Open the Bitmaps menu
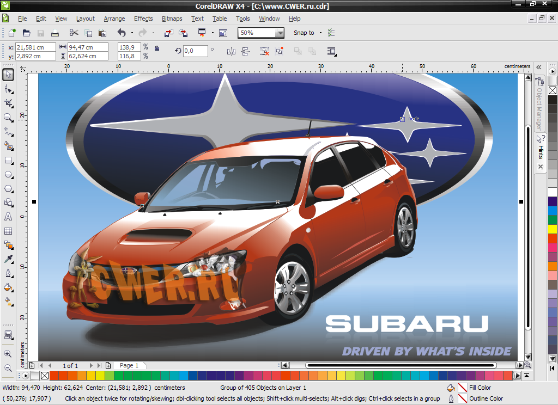Screen dimensions: 558x405 coord(172,19)
